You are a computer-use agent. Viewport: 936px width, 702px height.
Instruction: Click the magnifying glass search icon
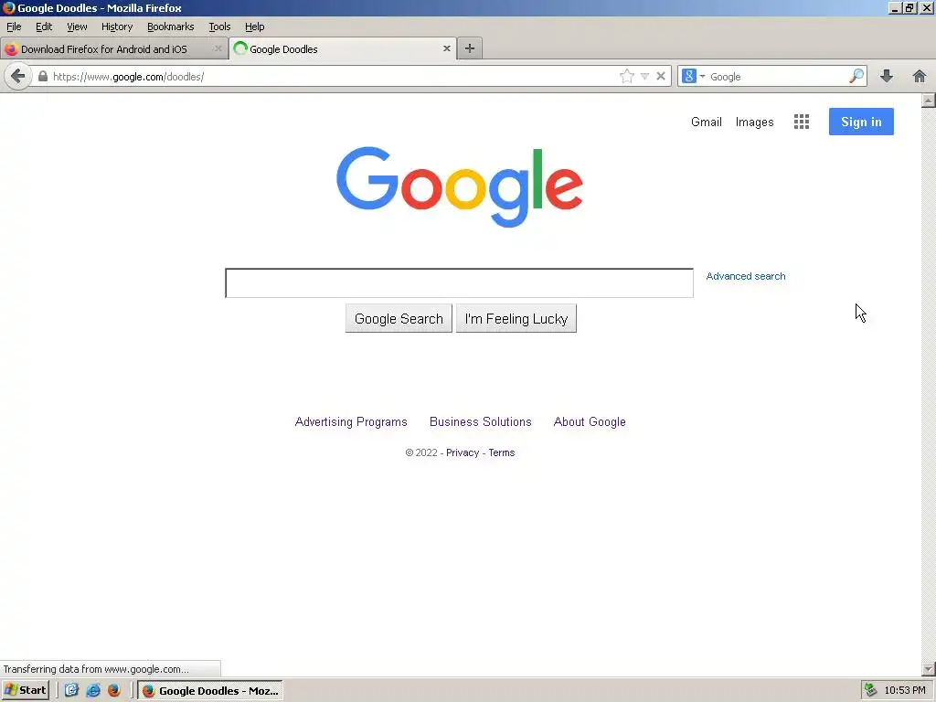tap(856, 77)
